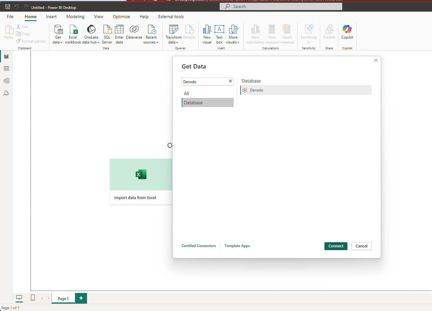Click the Connect button
This screenshot has height=311, width=432.
tap(336, 246)
